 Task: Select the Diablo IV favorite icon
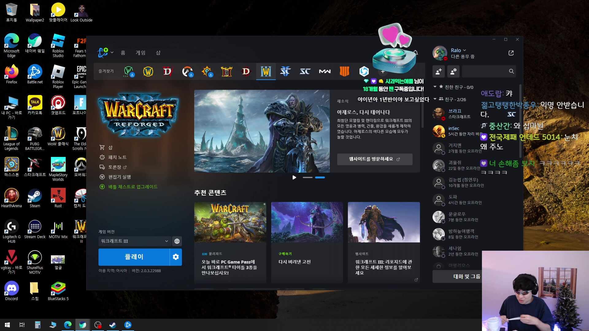(168, 71)
